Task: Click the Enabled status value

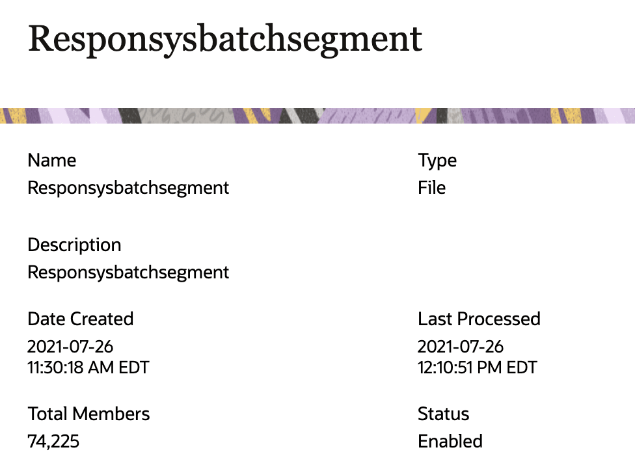Action: (450, 442)
